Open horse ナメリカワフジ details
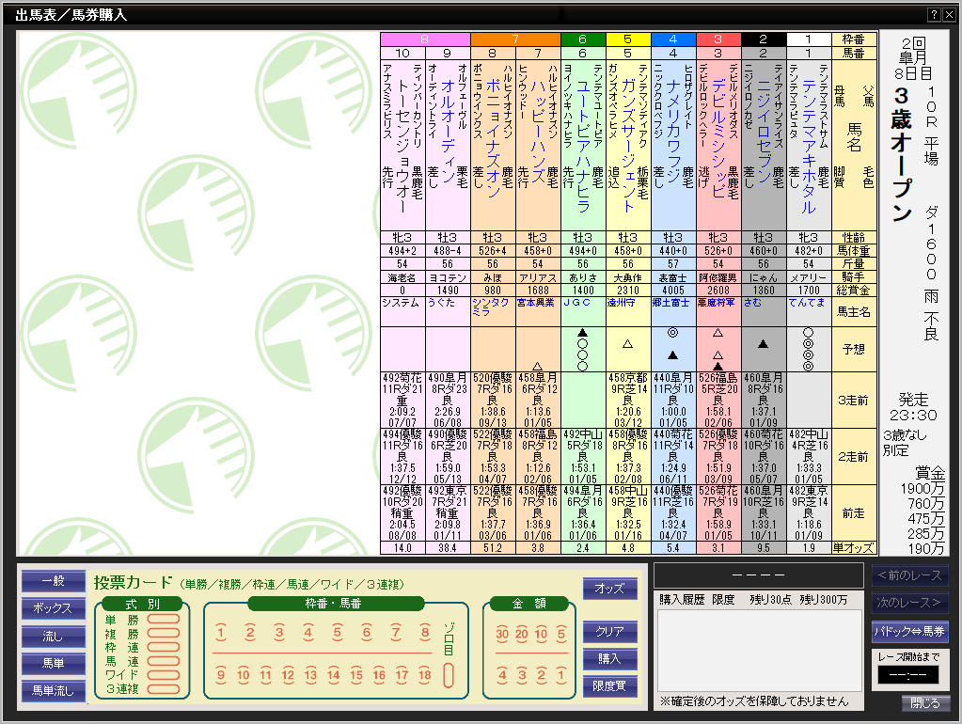 click(x=673, y=132)
